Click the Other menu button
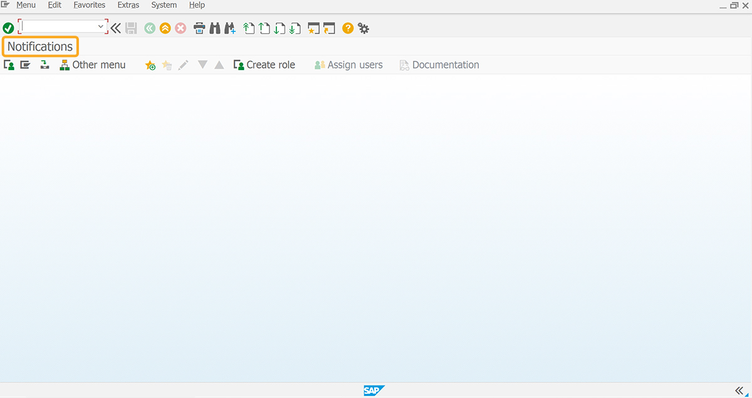The image size is (752, 398). click(93, 65)
